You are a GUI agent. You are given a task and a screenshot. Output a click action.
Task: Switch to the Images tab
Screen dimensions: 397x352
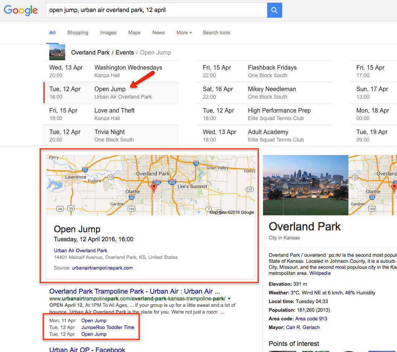[x=108, y=33]
